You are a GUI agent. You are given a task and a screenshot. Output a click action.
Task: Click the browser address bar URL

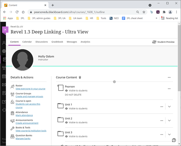point(69,12)
